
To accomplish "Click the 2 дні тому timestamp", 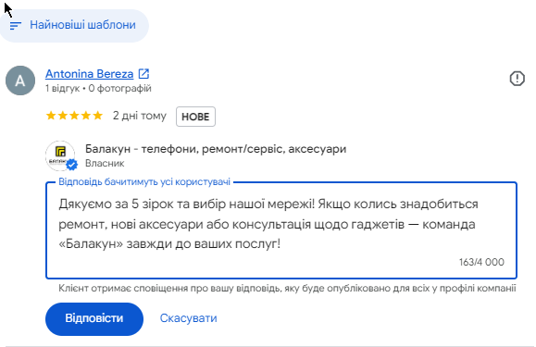I will [140, 116].
